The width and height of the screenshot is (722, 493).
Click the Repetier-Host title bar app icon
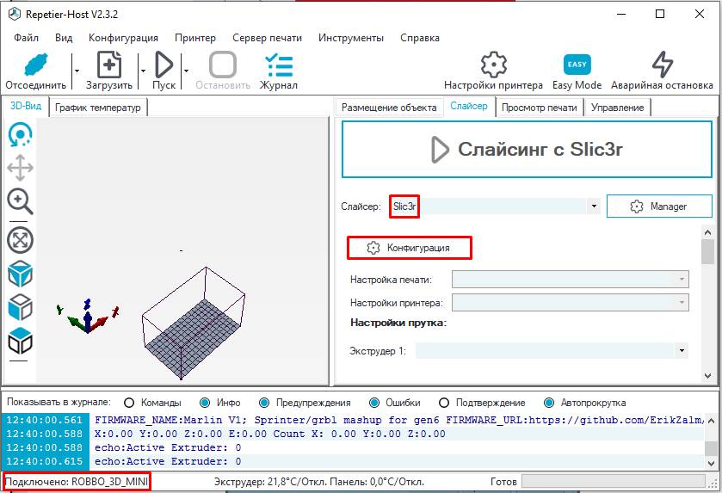(15, 15)
